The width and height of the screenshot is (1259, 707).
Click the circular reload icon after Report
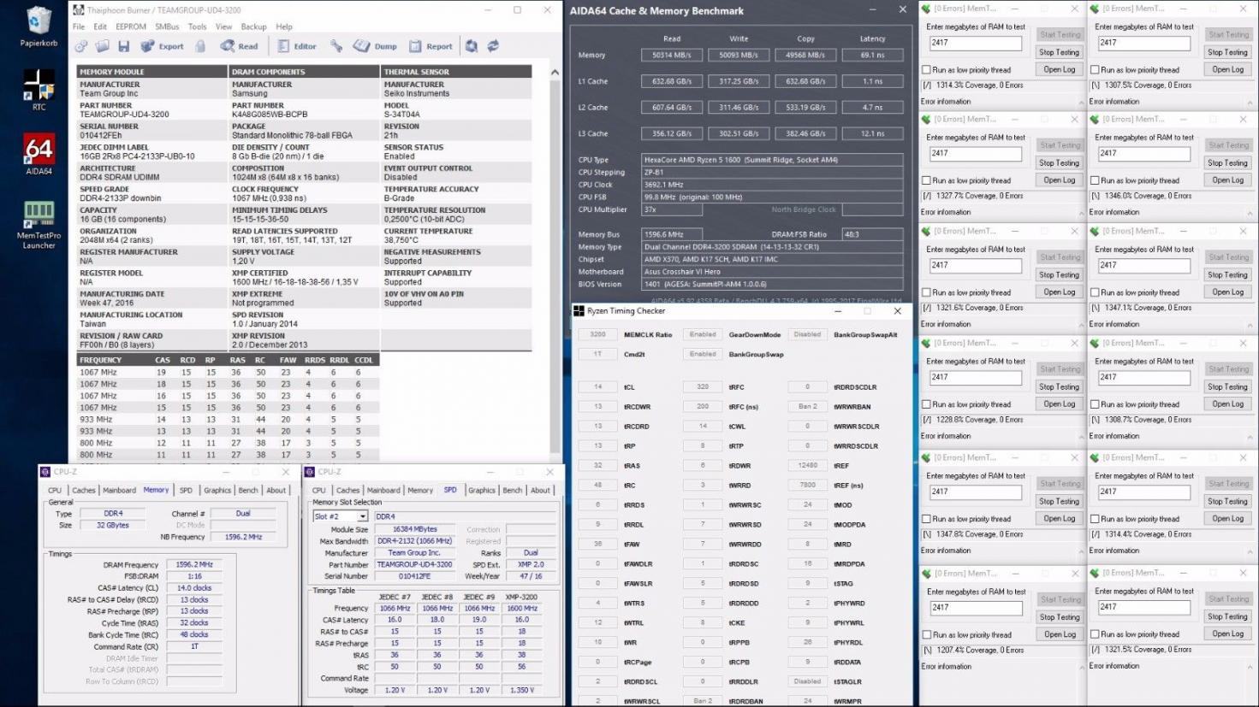tap(472, 46)
